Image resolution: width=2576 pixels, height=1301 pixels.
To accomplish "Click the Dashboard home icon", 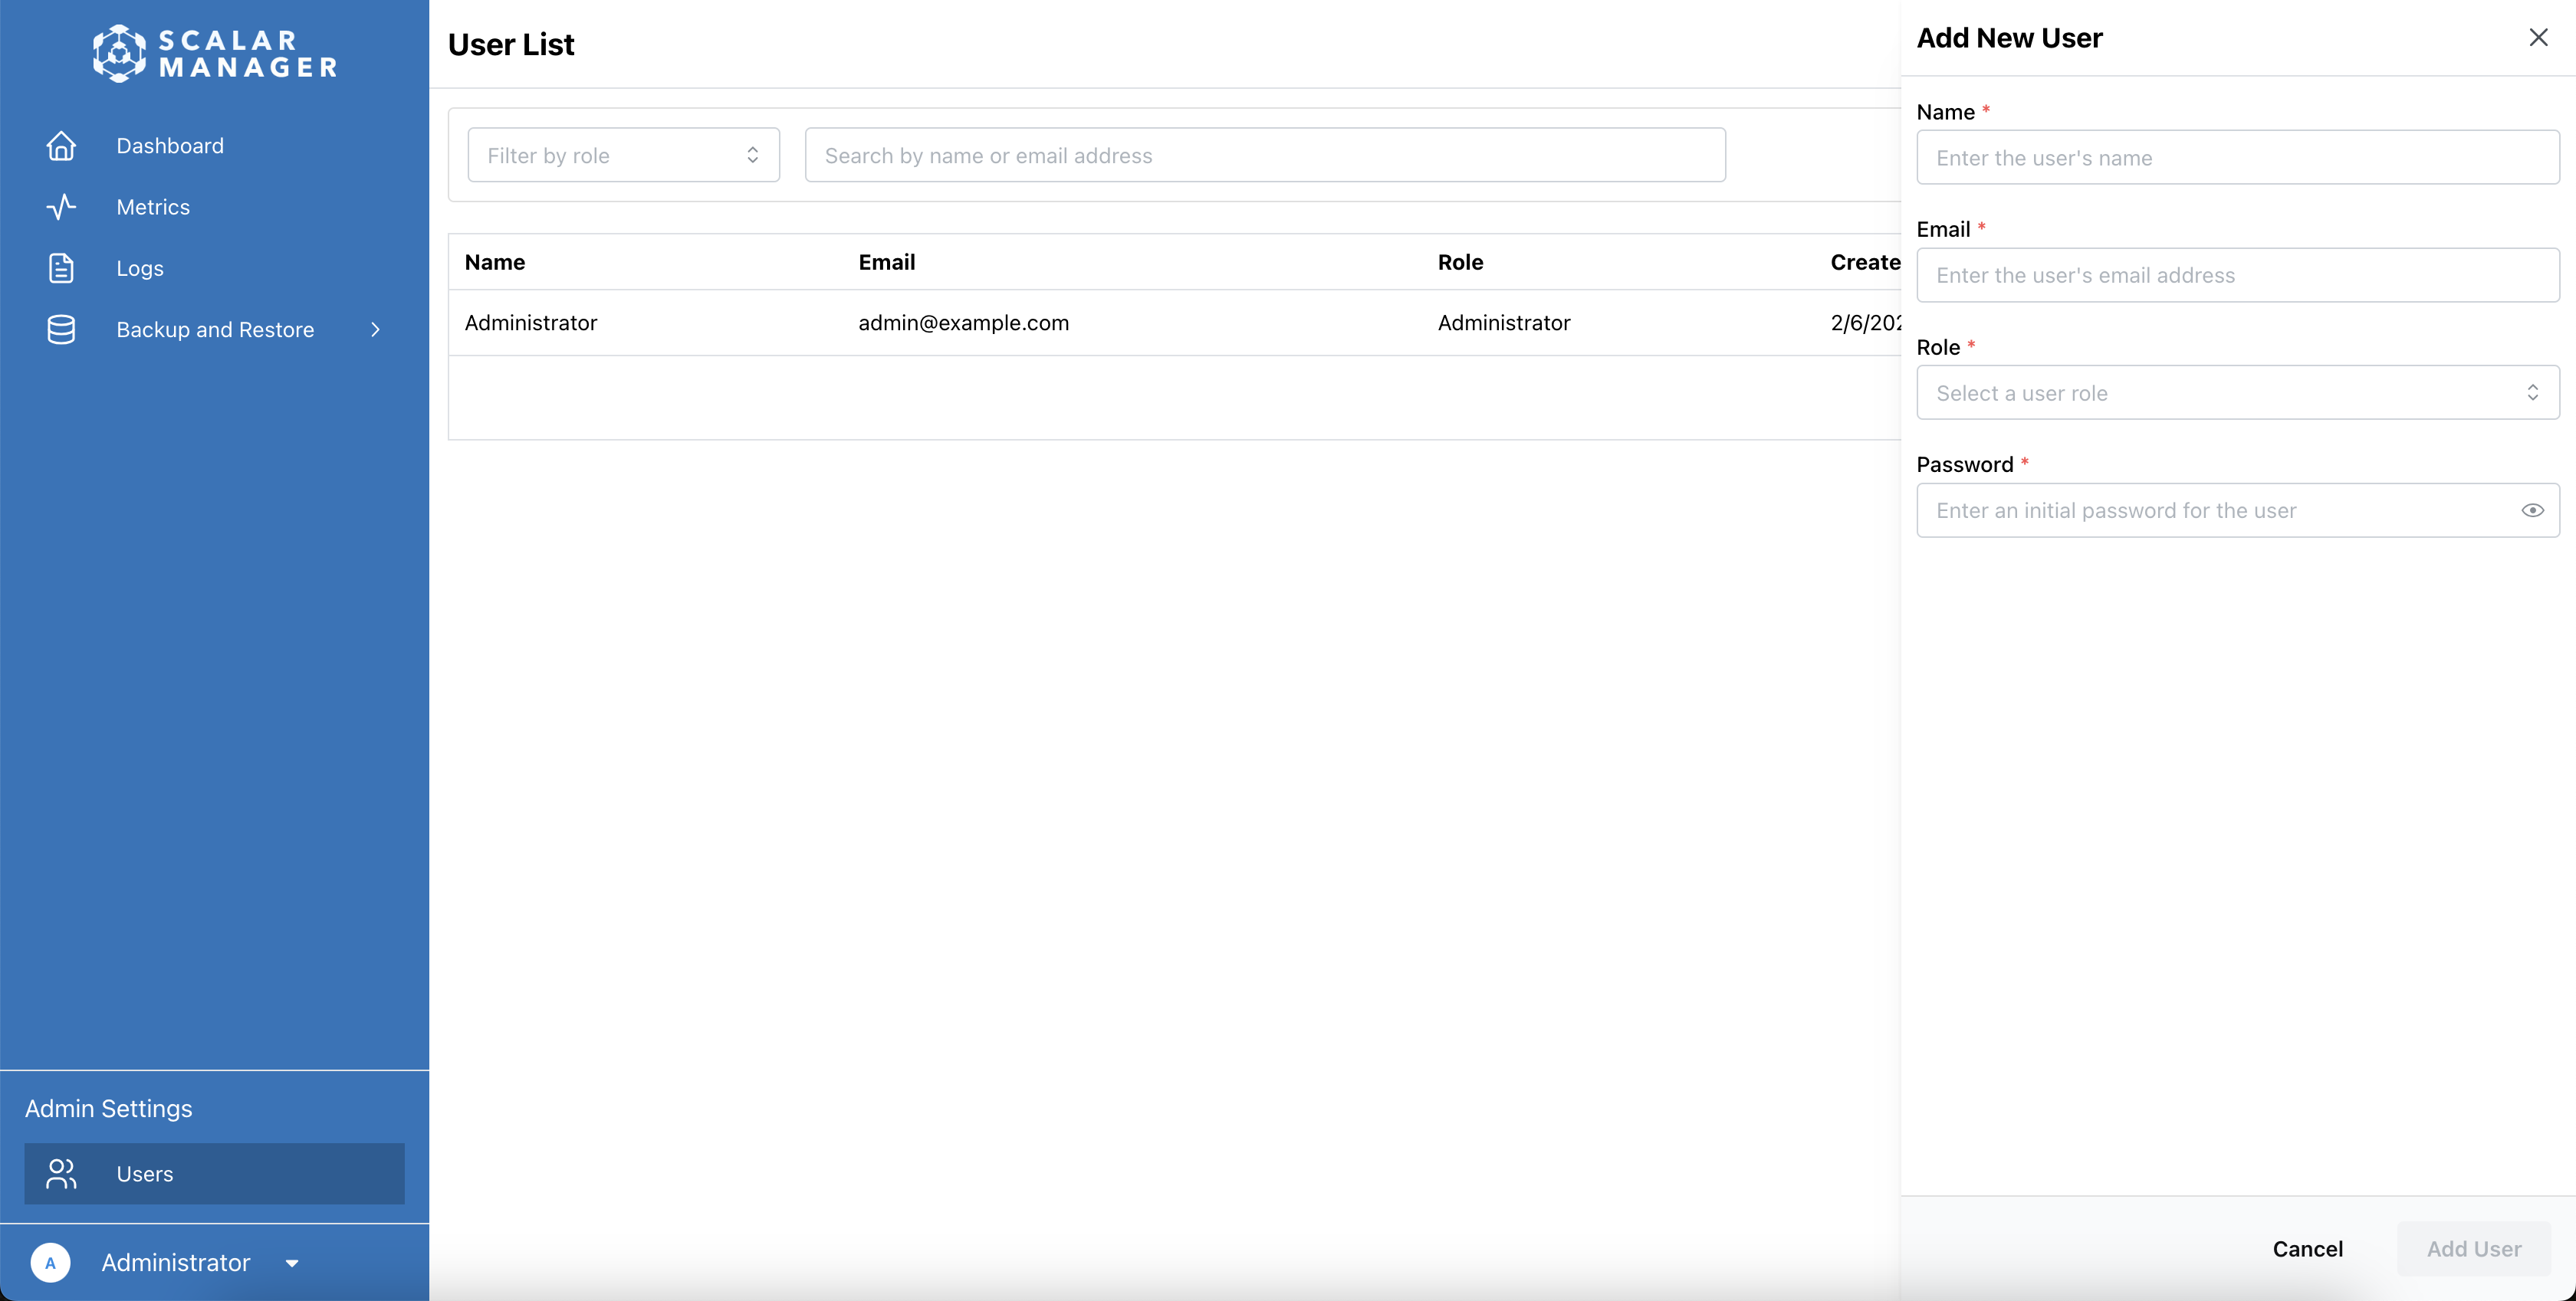I will [x=61, y=146].
